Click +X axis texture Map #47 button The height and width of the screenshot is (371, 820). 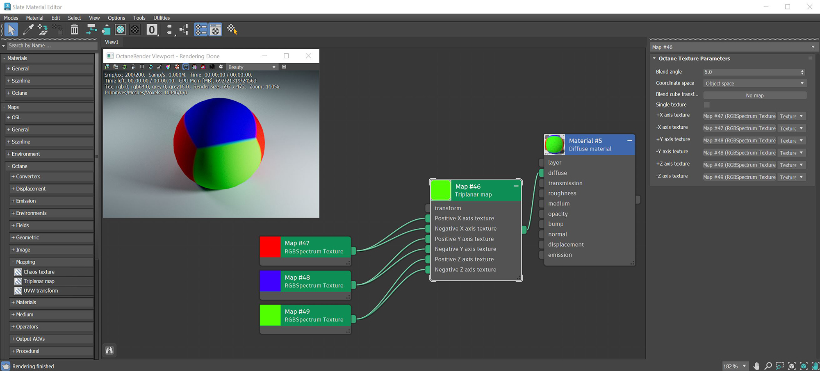tap(740, 116)
